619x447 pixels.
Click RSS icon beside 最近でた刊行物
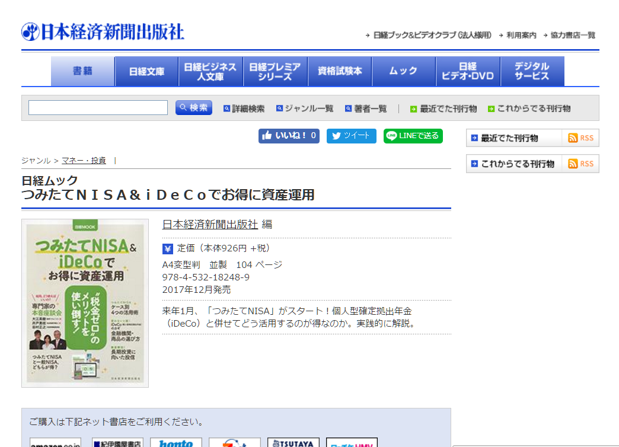[x=580, y=138]
